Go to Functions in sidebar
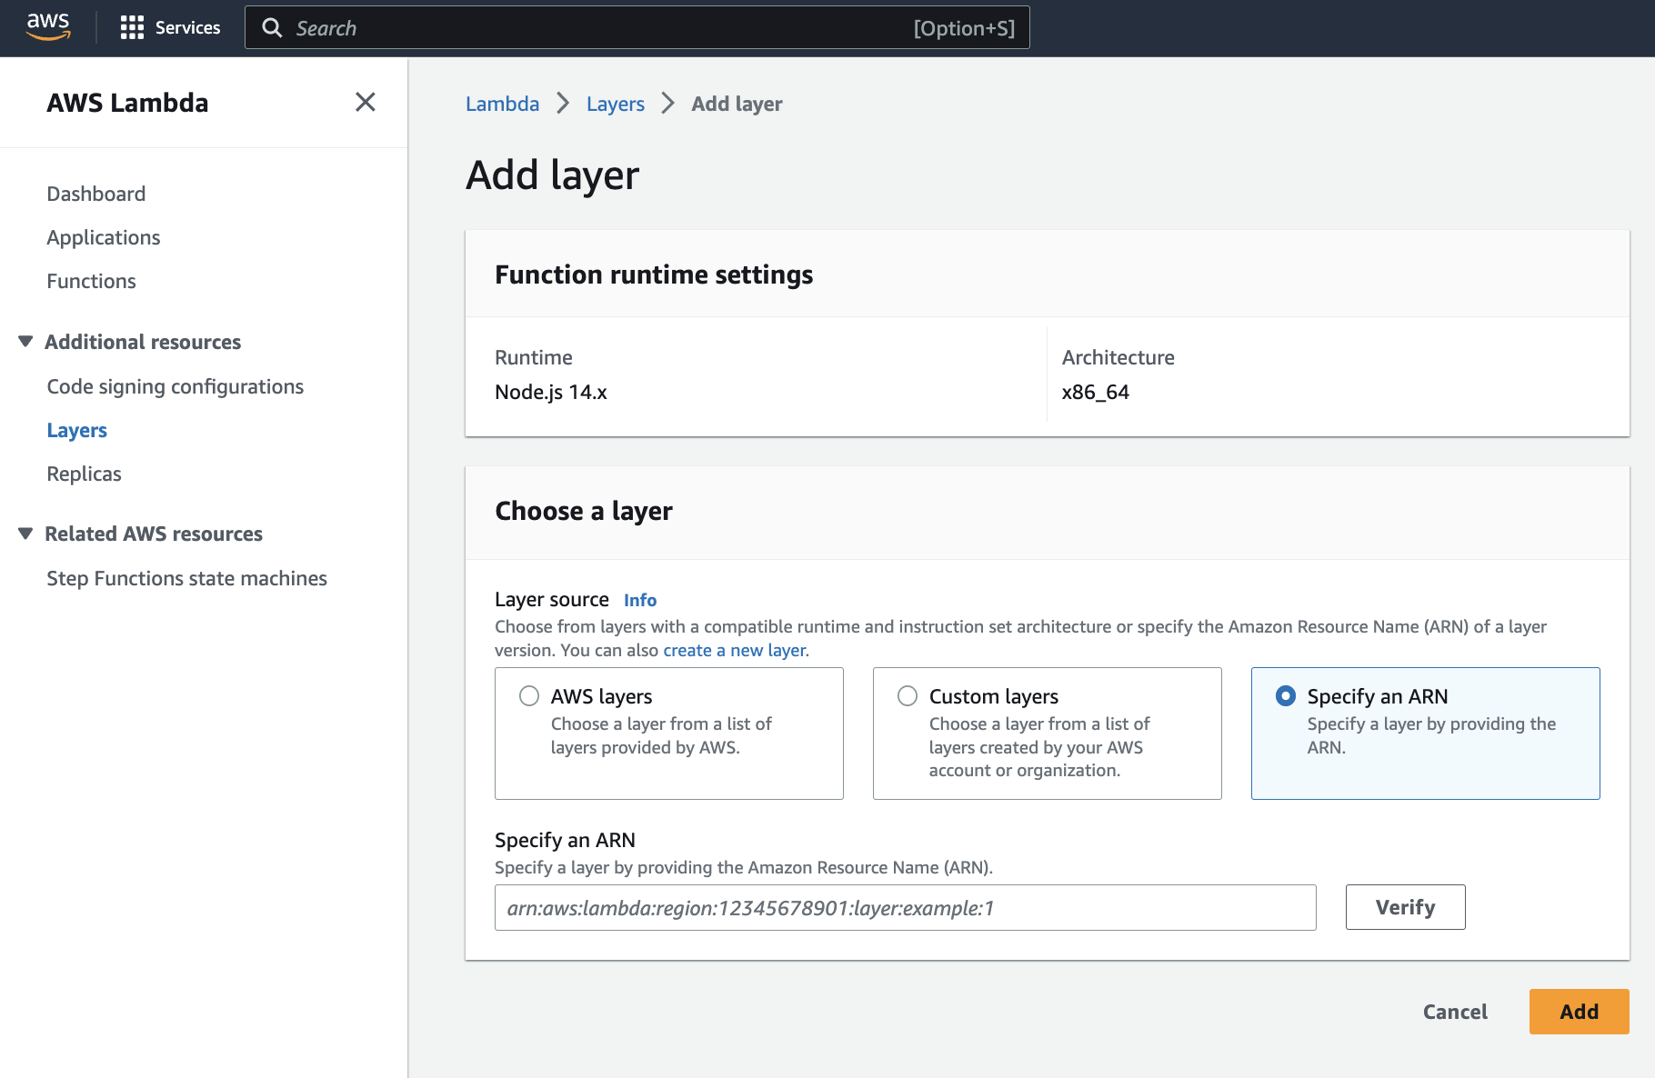The height and width of the screenshot is (1078, 1655). 91,281
